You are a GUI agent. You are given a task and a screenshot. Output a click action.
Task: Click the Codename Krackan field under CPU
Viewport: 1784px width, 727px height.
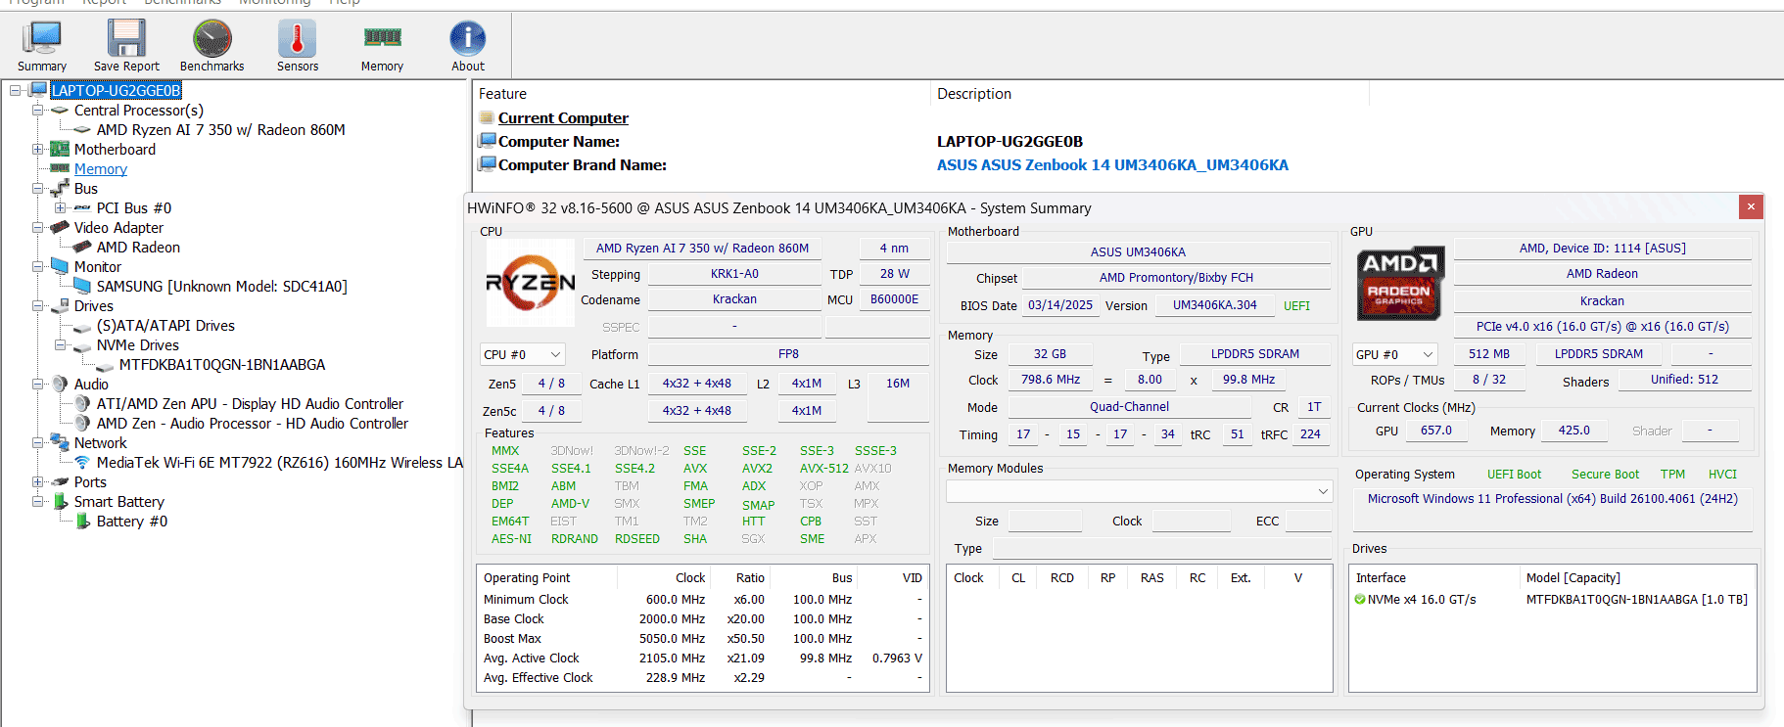734,299
